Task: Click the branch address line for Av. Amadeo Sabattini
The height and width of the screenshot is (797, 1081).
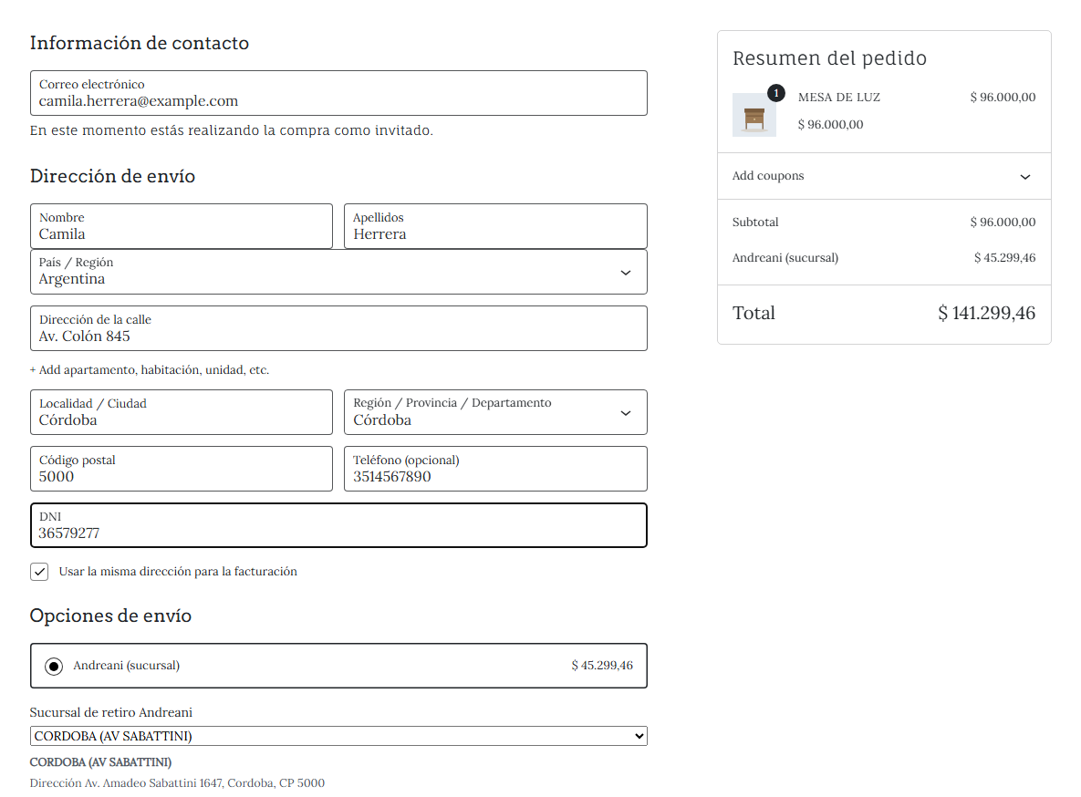Action: coord(177,783)
